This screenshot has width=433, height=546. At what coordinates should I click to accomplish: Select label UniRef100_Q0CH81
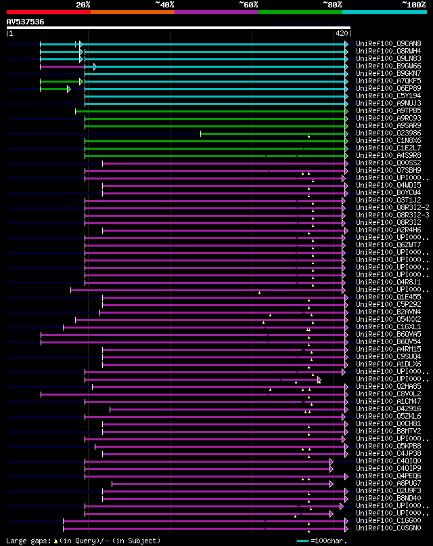388,424
